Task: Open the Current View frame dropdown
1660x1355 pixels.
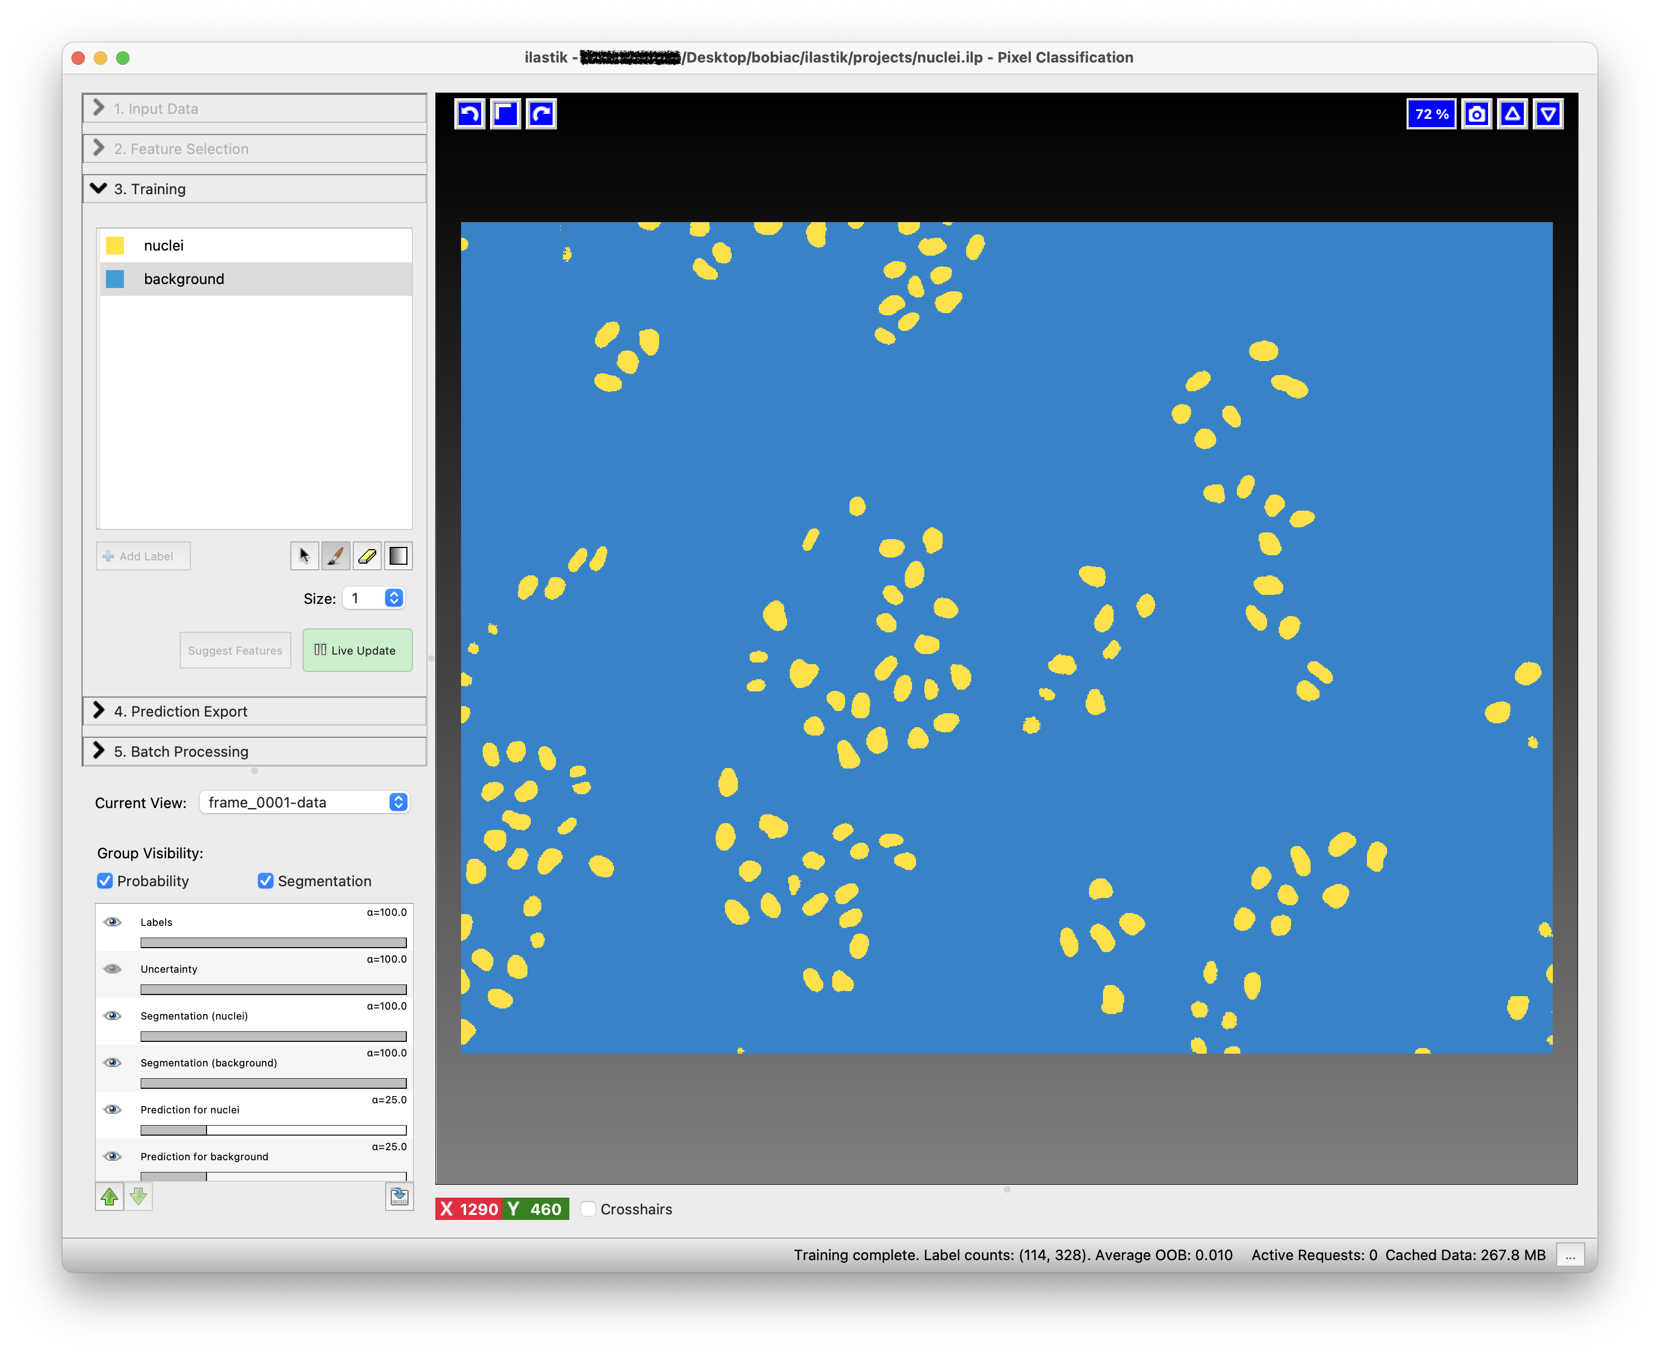Action: (x=305, y=803)
